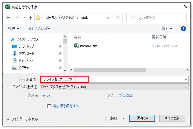Change the view layout icon
This screenshot has height=129, width=193.
coord(165,29)
